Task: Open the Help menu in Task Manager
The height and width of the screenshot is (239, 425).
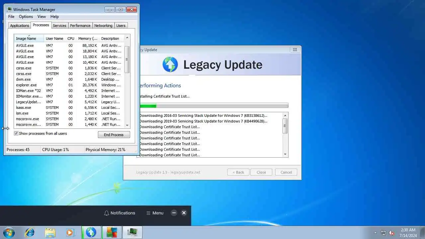Action: pos(54,17)
